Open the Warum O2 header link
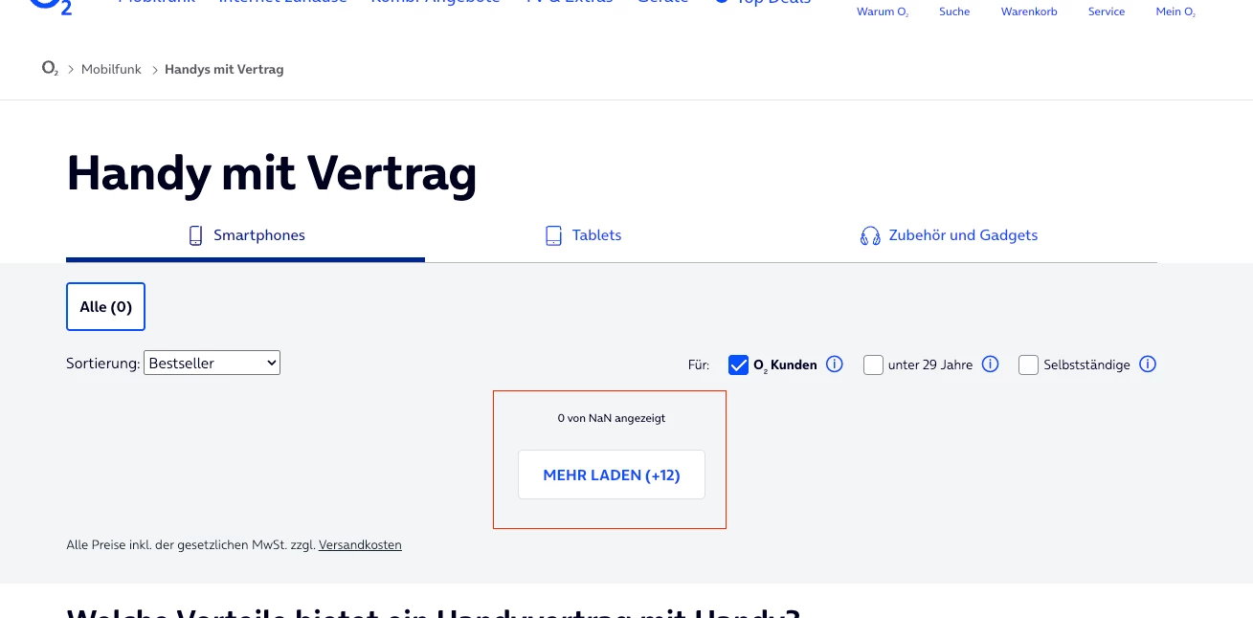This screenshot has height=618, width=1253. tap(883, 11)
